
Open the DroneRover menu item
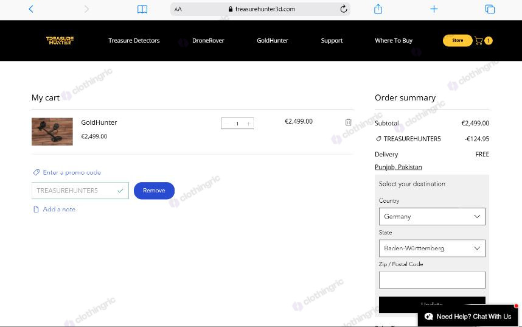[x=208, y=40]
